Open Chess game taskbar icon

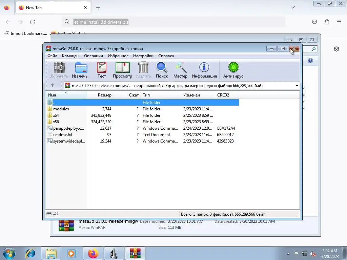[114, 253]
